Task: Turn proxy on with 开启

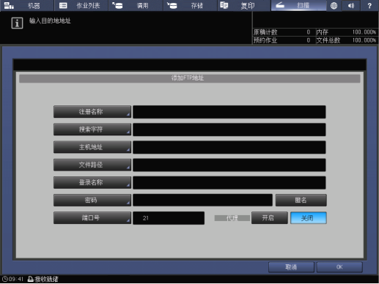Action: point(270,217)
